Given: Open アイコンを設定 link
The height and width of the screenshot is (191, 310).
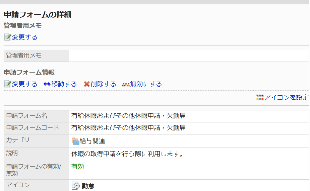Looking at the screenshot, I should (x=286, y=97).
